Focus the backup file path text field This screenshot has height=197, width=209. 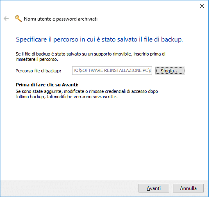pos(112,71)
